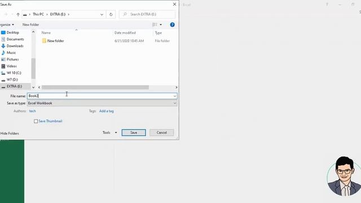Click Add a tag link
The image size is (361, 203).
click(107, 111)
